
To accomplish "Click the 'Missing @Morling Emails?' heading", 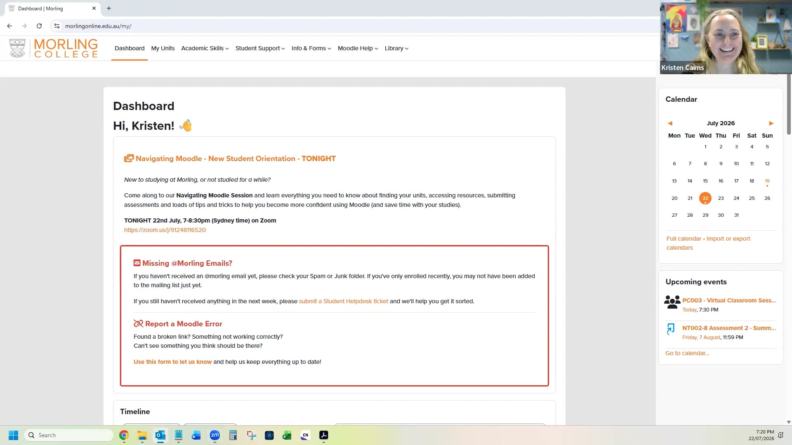I will tap(187, 263).
